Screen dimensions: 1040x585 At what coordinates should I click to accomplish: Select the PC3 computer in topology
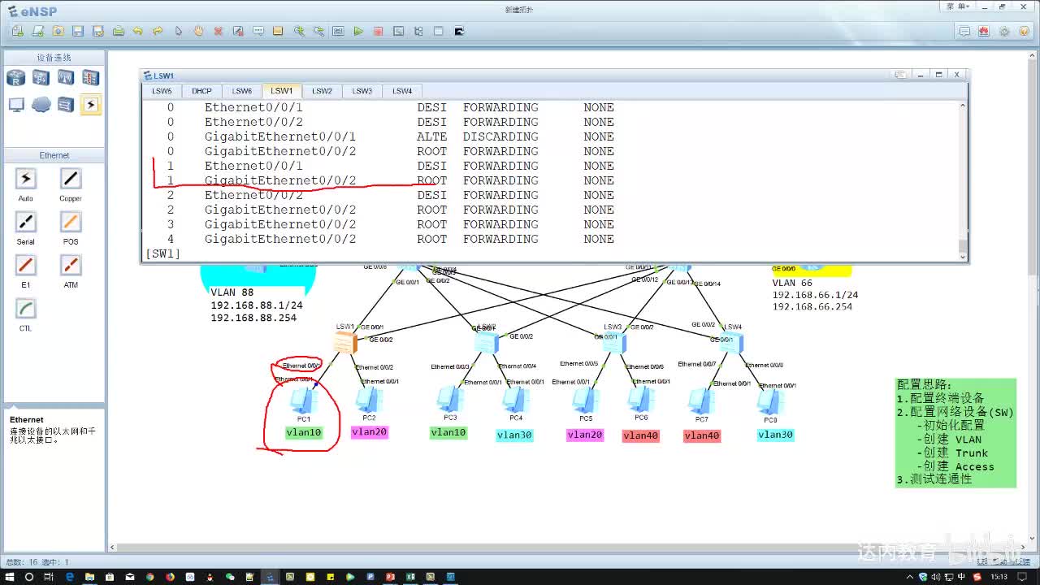[449, 400]
